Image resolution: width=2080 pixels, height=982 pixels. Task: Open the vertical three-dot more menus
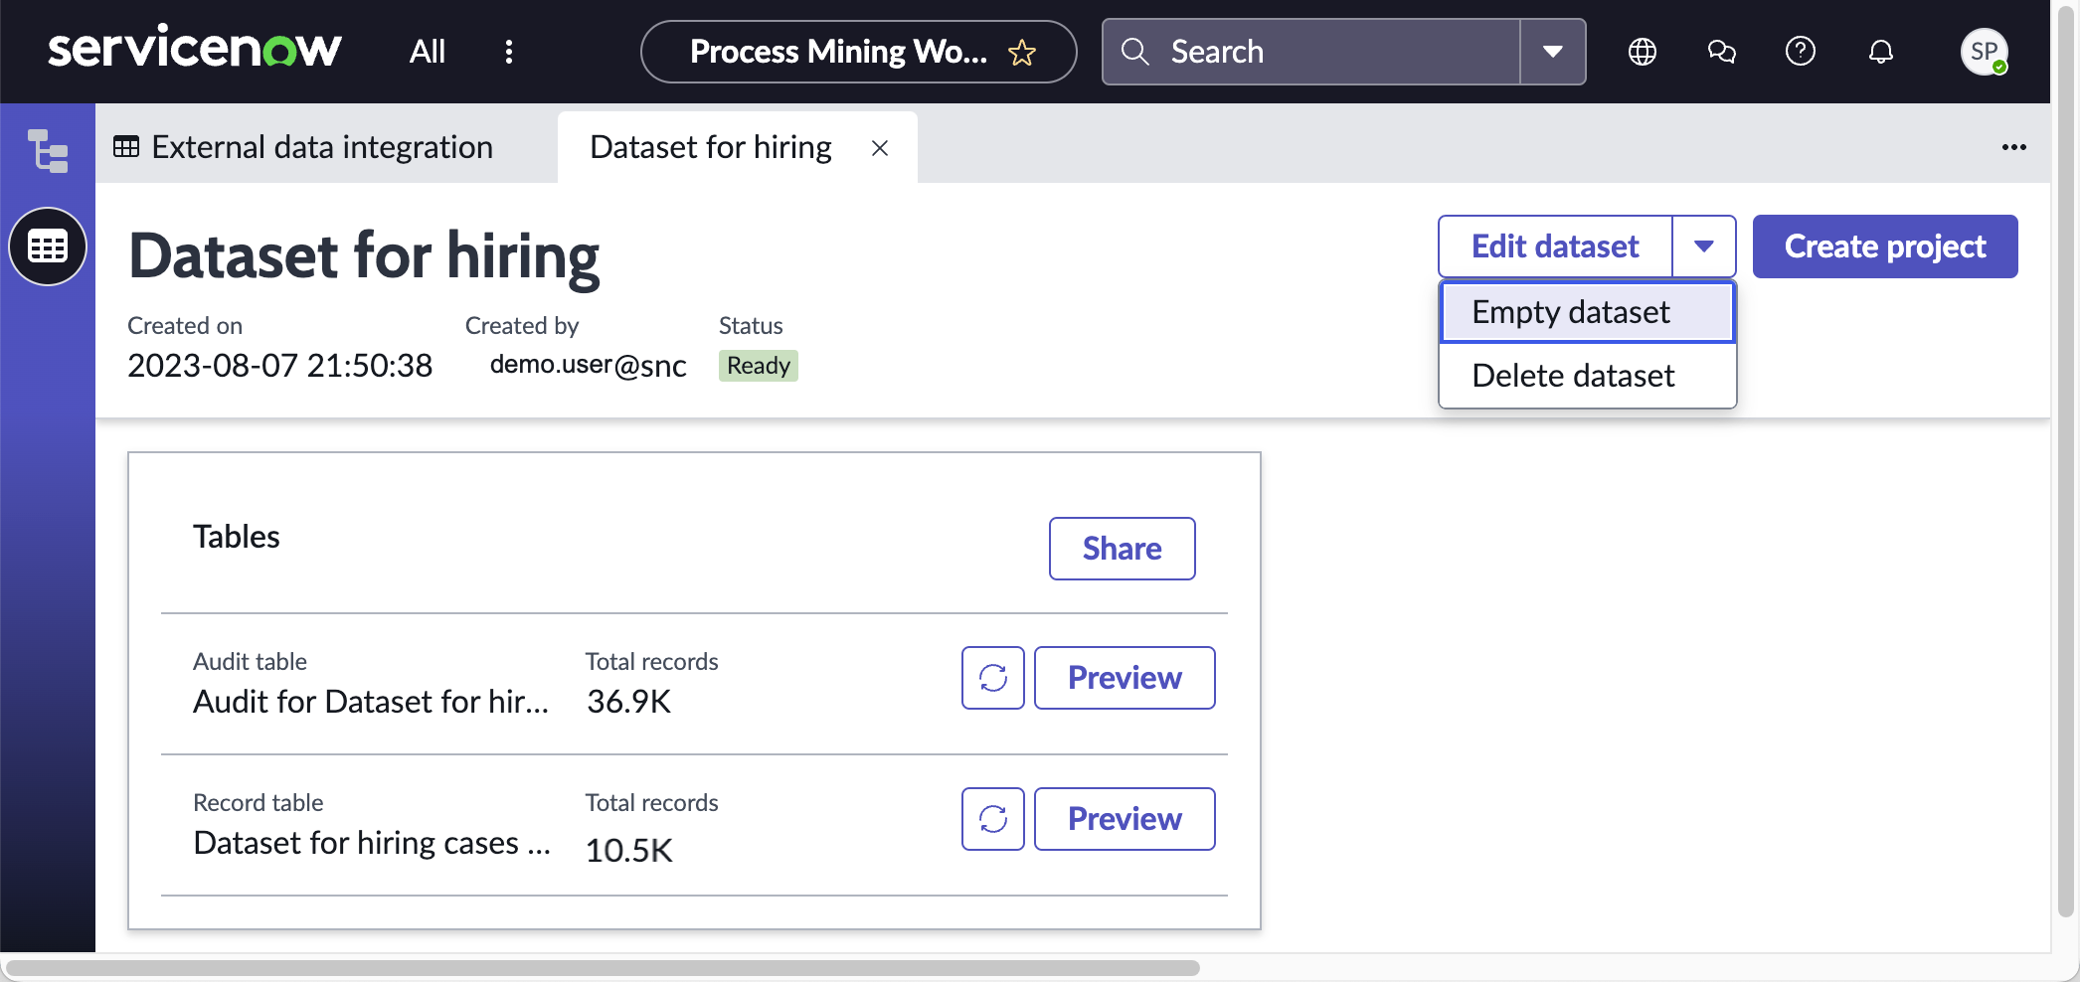509,52
